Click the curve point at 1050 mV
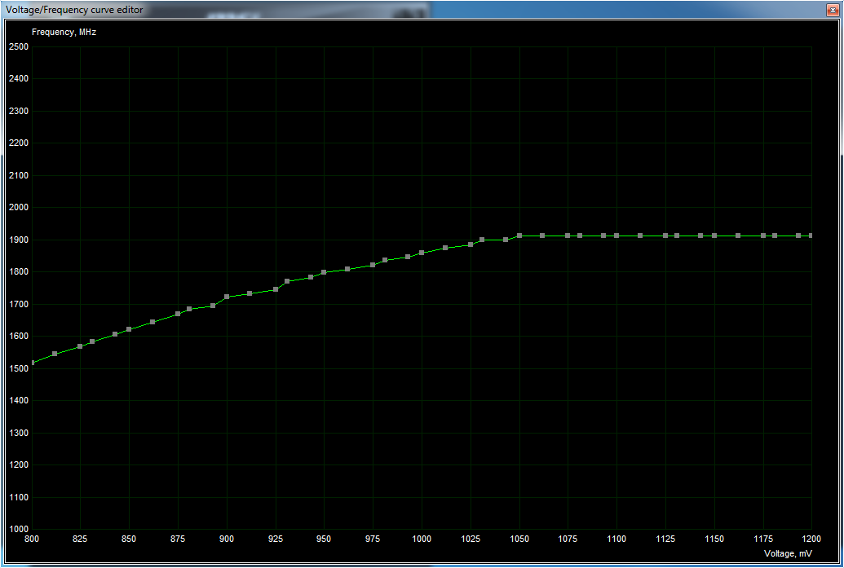844x568 pixels. [x=519, y=236]
